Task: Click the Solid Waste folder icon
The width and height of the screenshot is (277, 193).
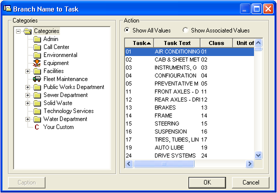Action: tap(37, 103)
